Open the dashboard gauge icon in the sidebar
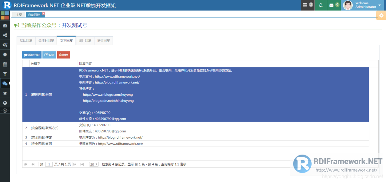 (x=5, y=26)
